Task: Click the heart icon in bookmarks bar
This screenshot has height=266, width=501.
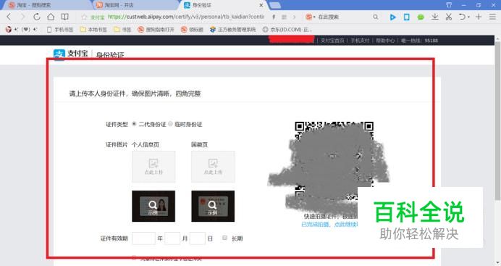Action: (x=26, y=30)
